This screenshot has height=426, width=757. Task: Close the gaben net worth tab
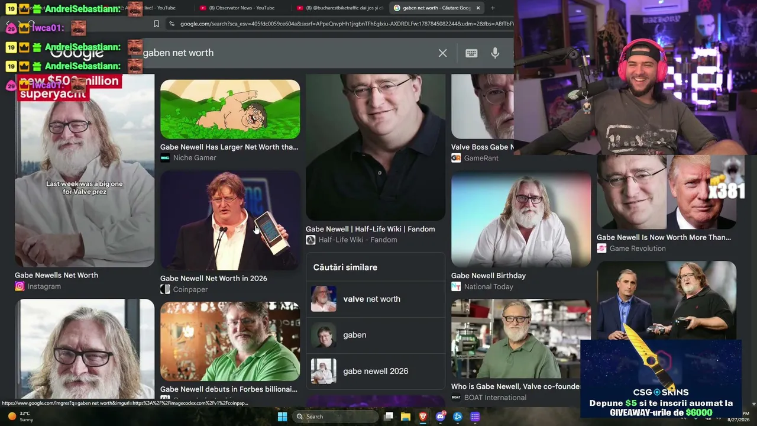(x=478, y=8)
